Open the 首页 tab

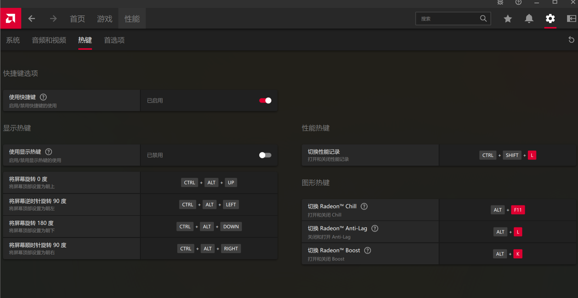click(x=77, y=19)
